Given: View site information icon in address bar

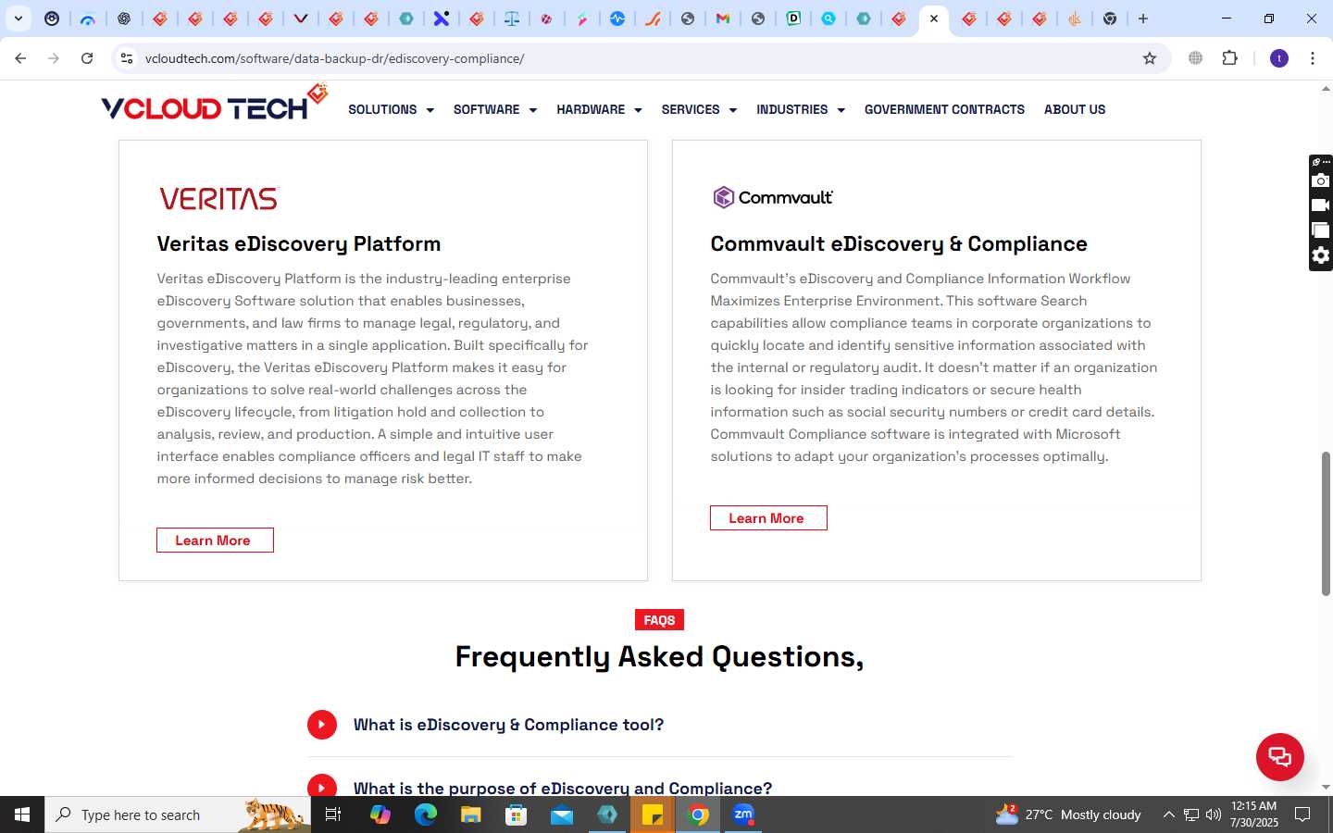Looking at the screenshot, I should coord(127,58).
